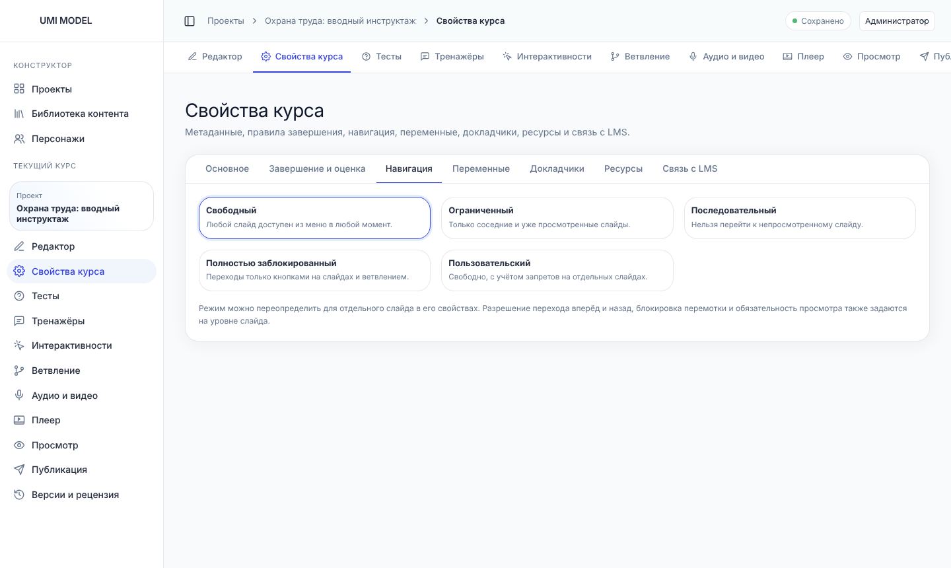
Task: Open Интерактивности from the sidebar
Action: tap(81, 345)
